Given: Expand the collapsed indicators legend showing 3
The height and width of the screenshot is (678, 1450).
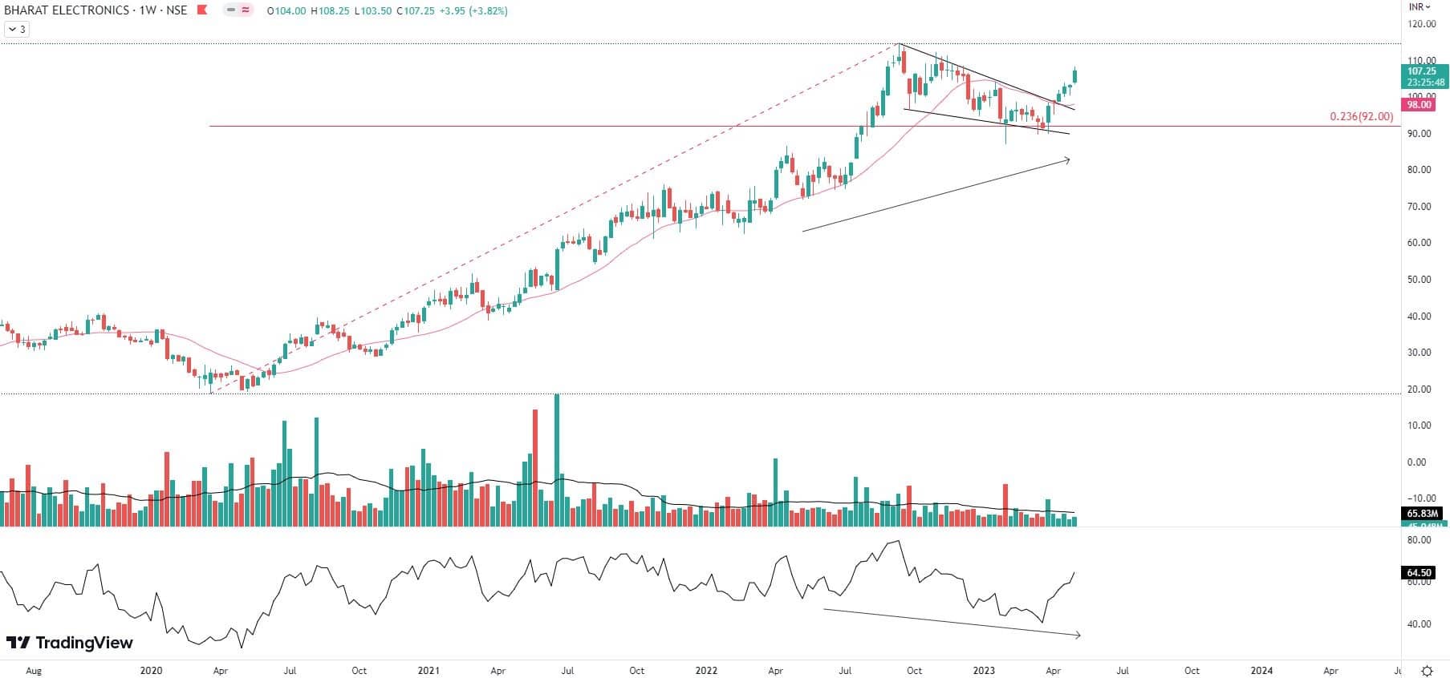Looking at the screenshot, I should (16, 29).
